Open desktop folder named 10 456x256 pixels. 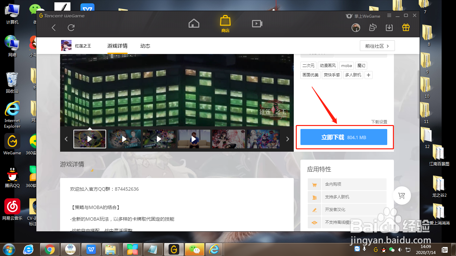[426, 87]
